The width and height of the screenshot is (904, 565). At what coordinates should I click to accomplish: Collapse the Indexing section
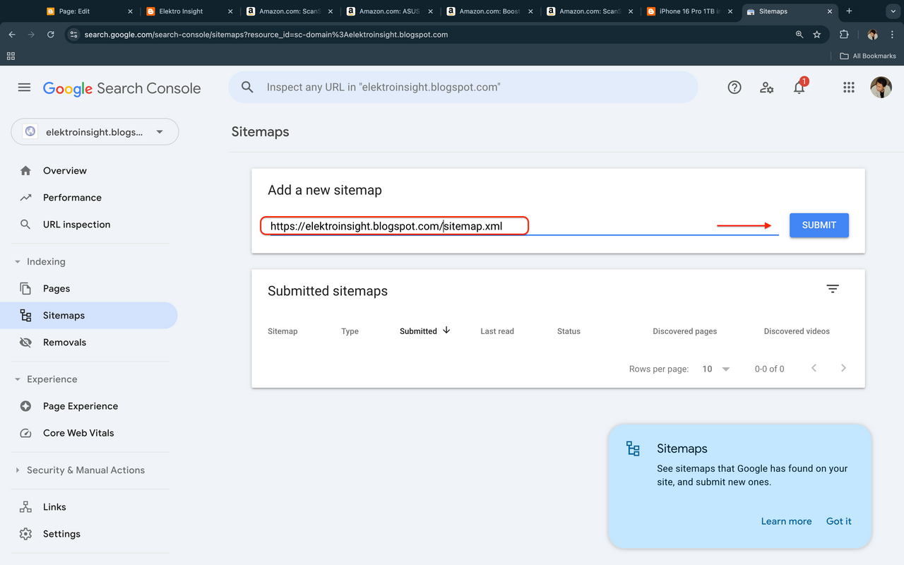click(18, 262)
